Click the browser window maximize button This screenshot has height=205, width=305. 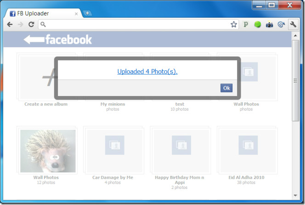[272, 5]
